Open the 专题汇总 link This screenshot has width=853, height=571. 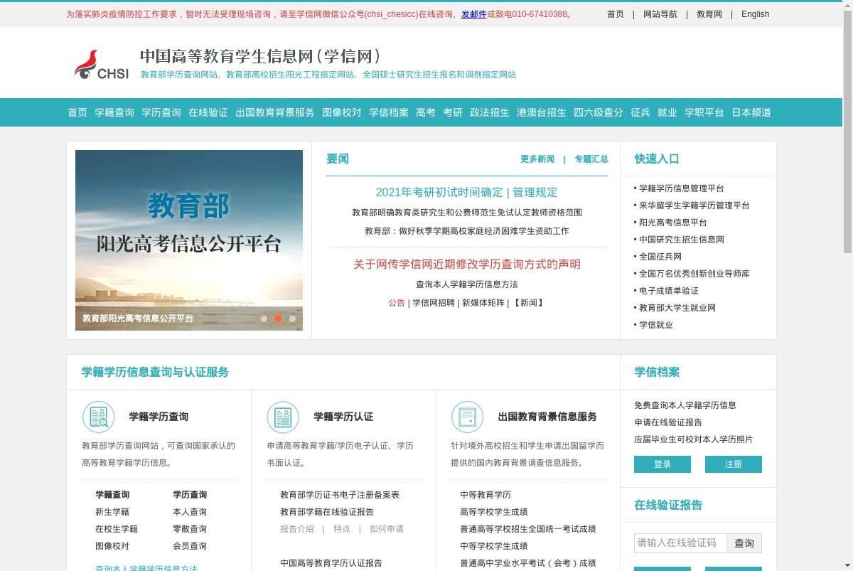coord(591,159)
